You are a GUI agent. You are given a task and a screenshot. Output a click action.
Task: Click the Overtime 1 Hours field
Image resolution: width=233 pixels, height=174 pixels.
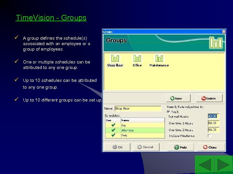coord(214,123)
